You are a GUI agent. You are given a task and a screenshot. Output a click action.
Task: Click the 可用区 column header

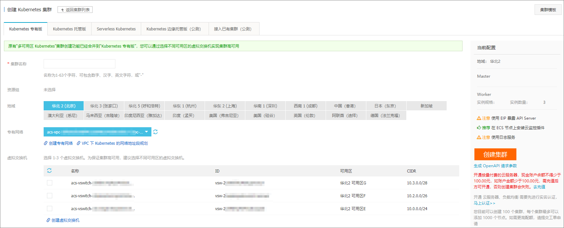[346, 171]
